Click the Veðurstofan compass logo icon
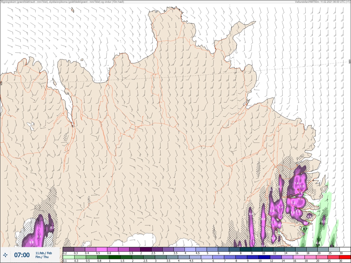Screen dimensions: 351x263 pos(5,255)
